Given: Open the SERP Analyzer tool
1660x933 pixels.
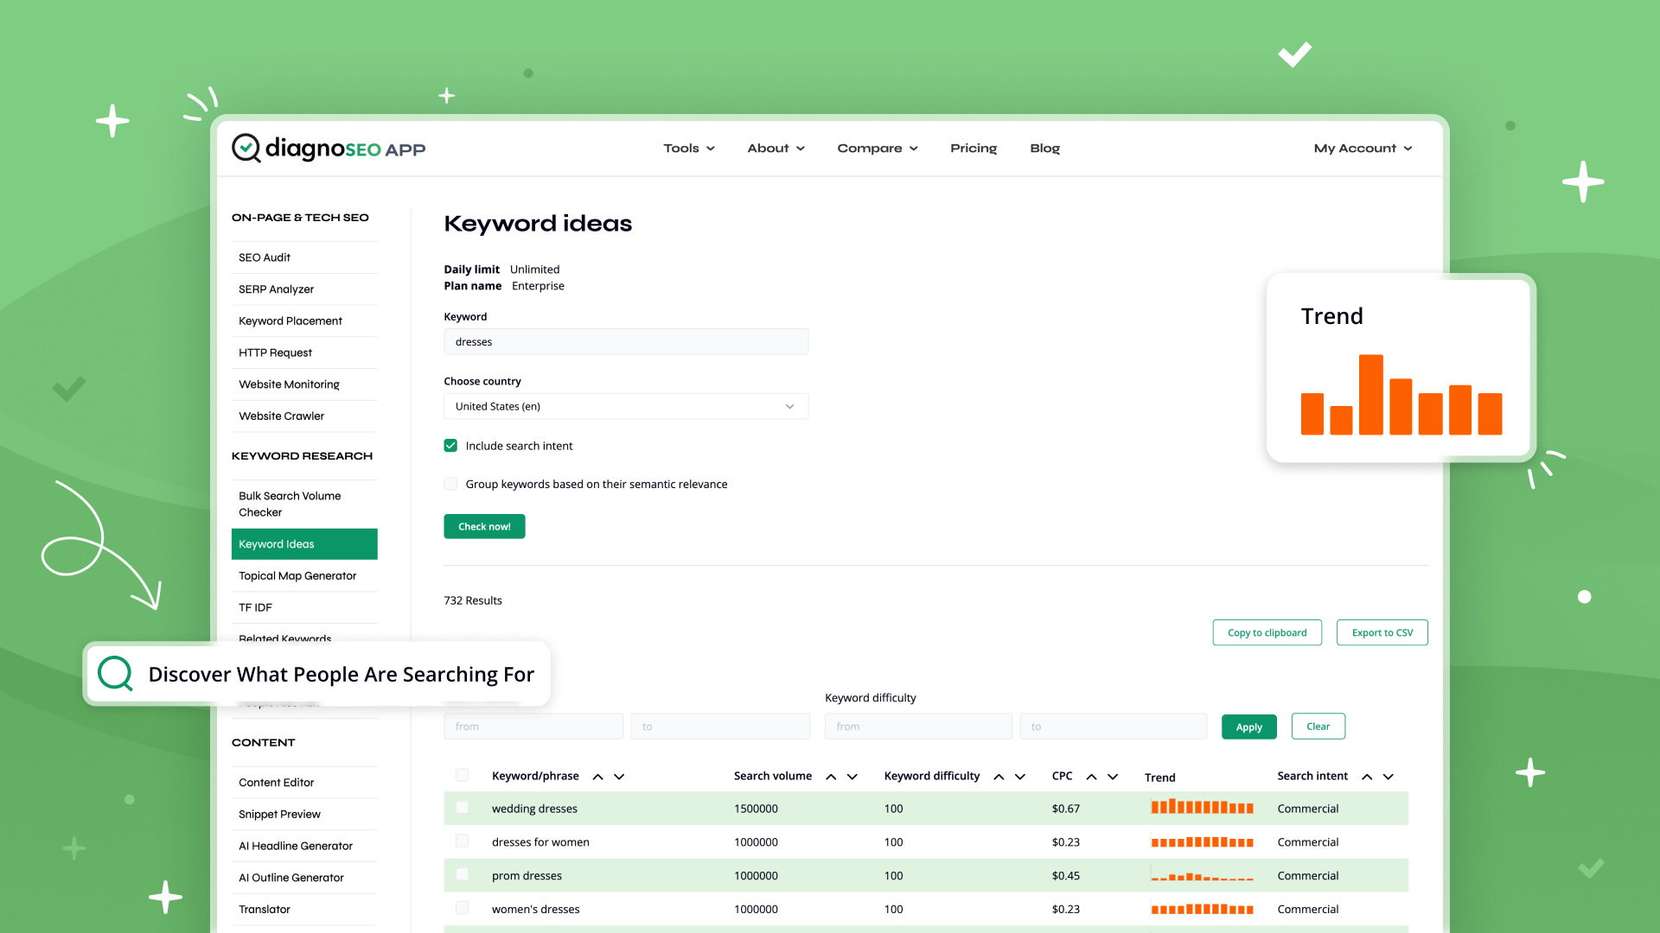Looking at the screenshot, I should coord(275,289).
